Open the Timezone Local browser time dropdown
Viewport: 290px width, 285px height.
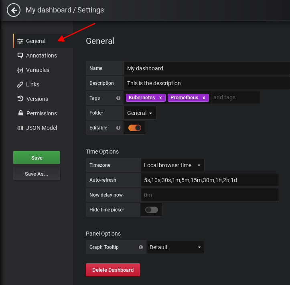click(x=172, y=165)
